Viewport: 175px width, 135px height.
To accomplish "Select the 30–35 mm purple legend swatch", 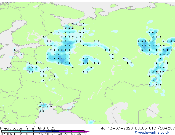I will click(62, 131).
